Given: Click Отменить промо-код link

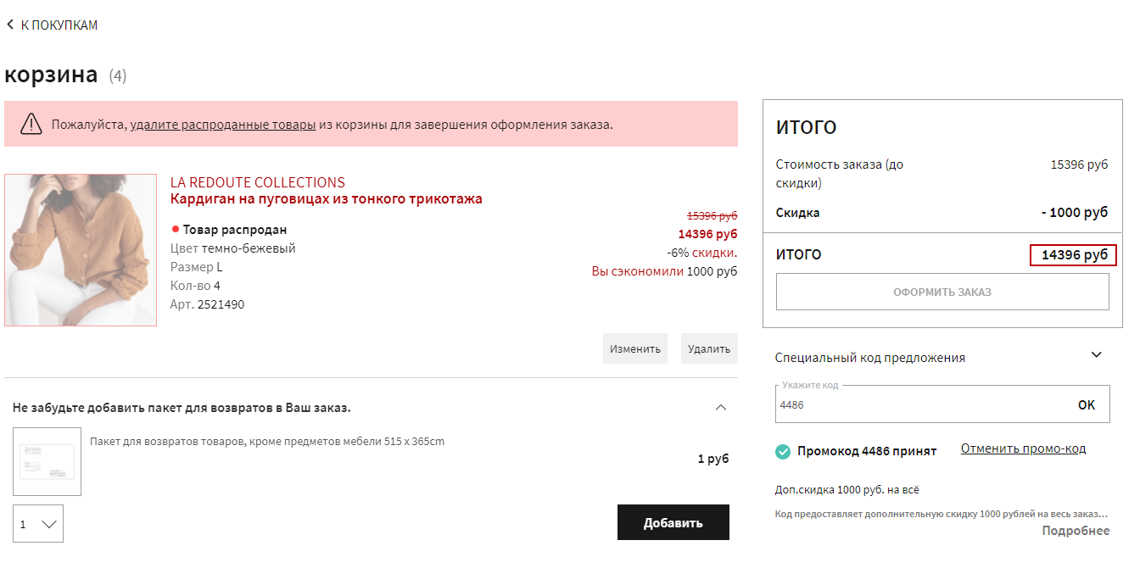Looking at the screenshot, I should pyautogui.click(x=1023, y=448).
